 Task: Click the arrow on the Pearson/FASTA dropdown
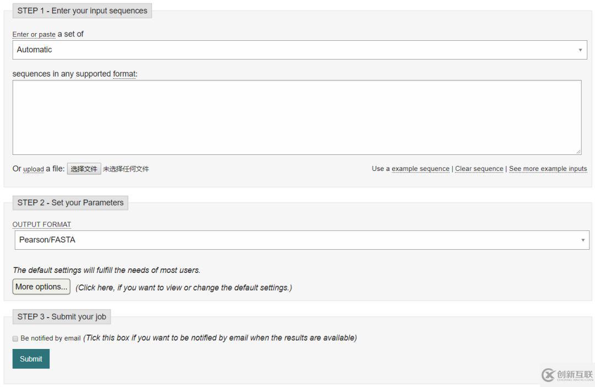[x=583, y=240]
